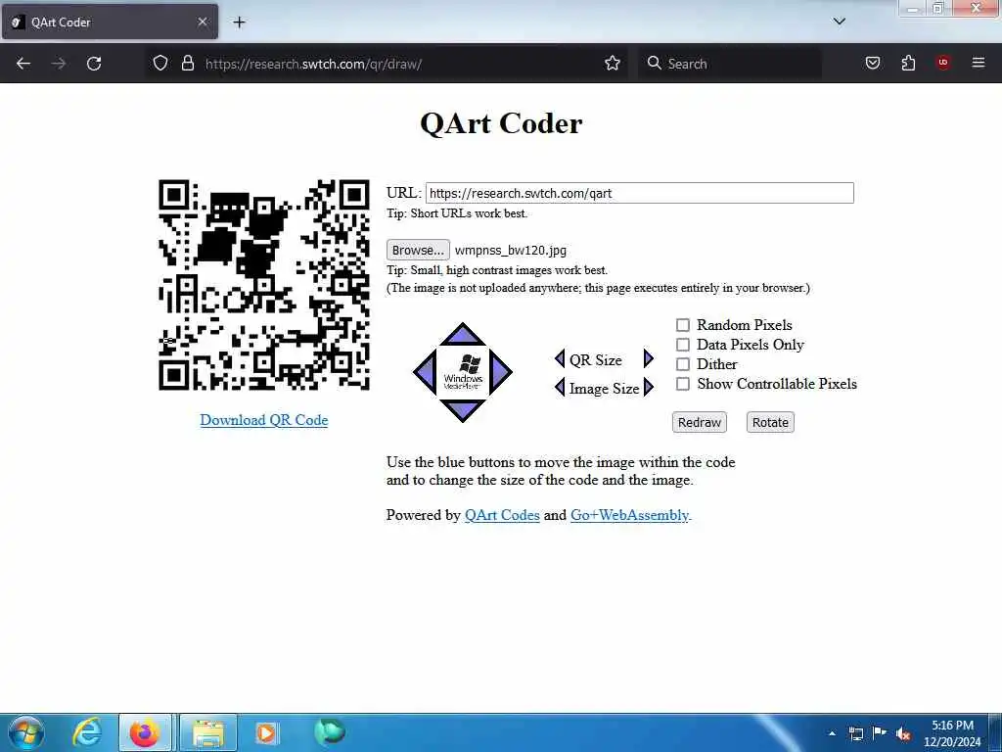Open the Windows Start button
The height and width of the screenshot is (752, 1002).
26,732
